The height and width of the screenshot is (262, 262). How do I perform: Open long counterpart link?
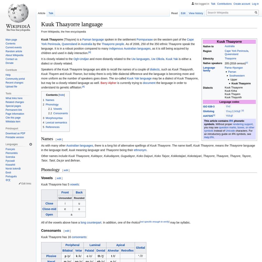coord(91,222)
